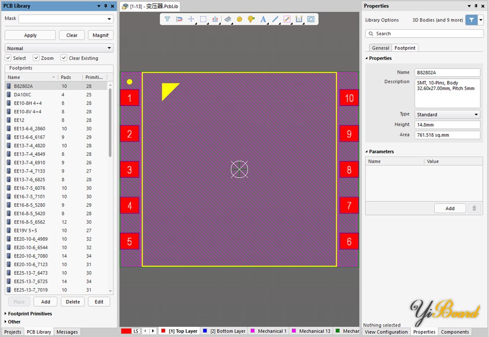Select the DA10XC footprint row

(56, 95)
